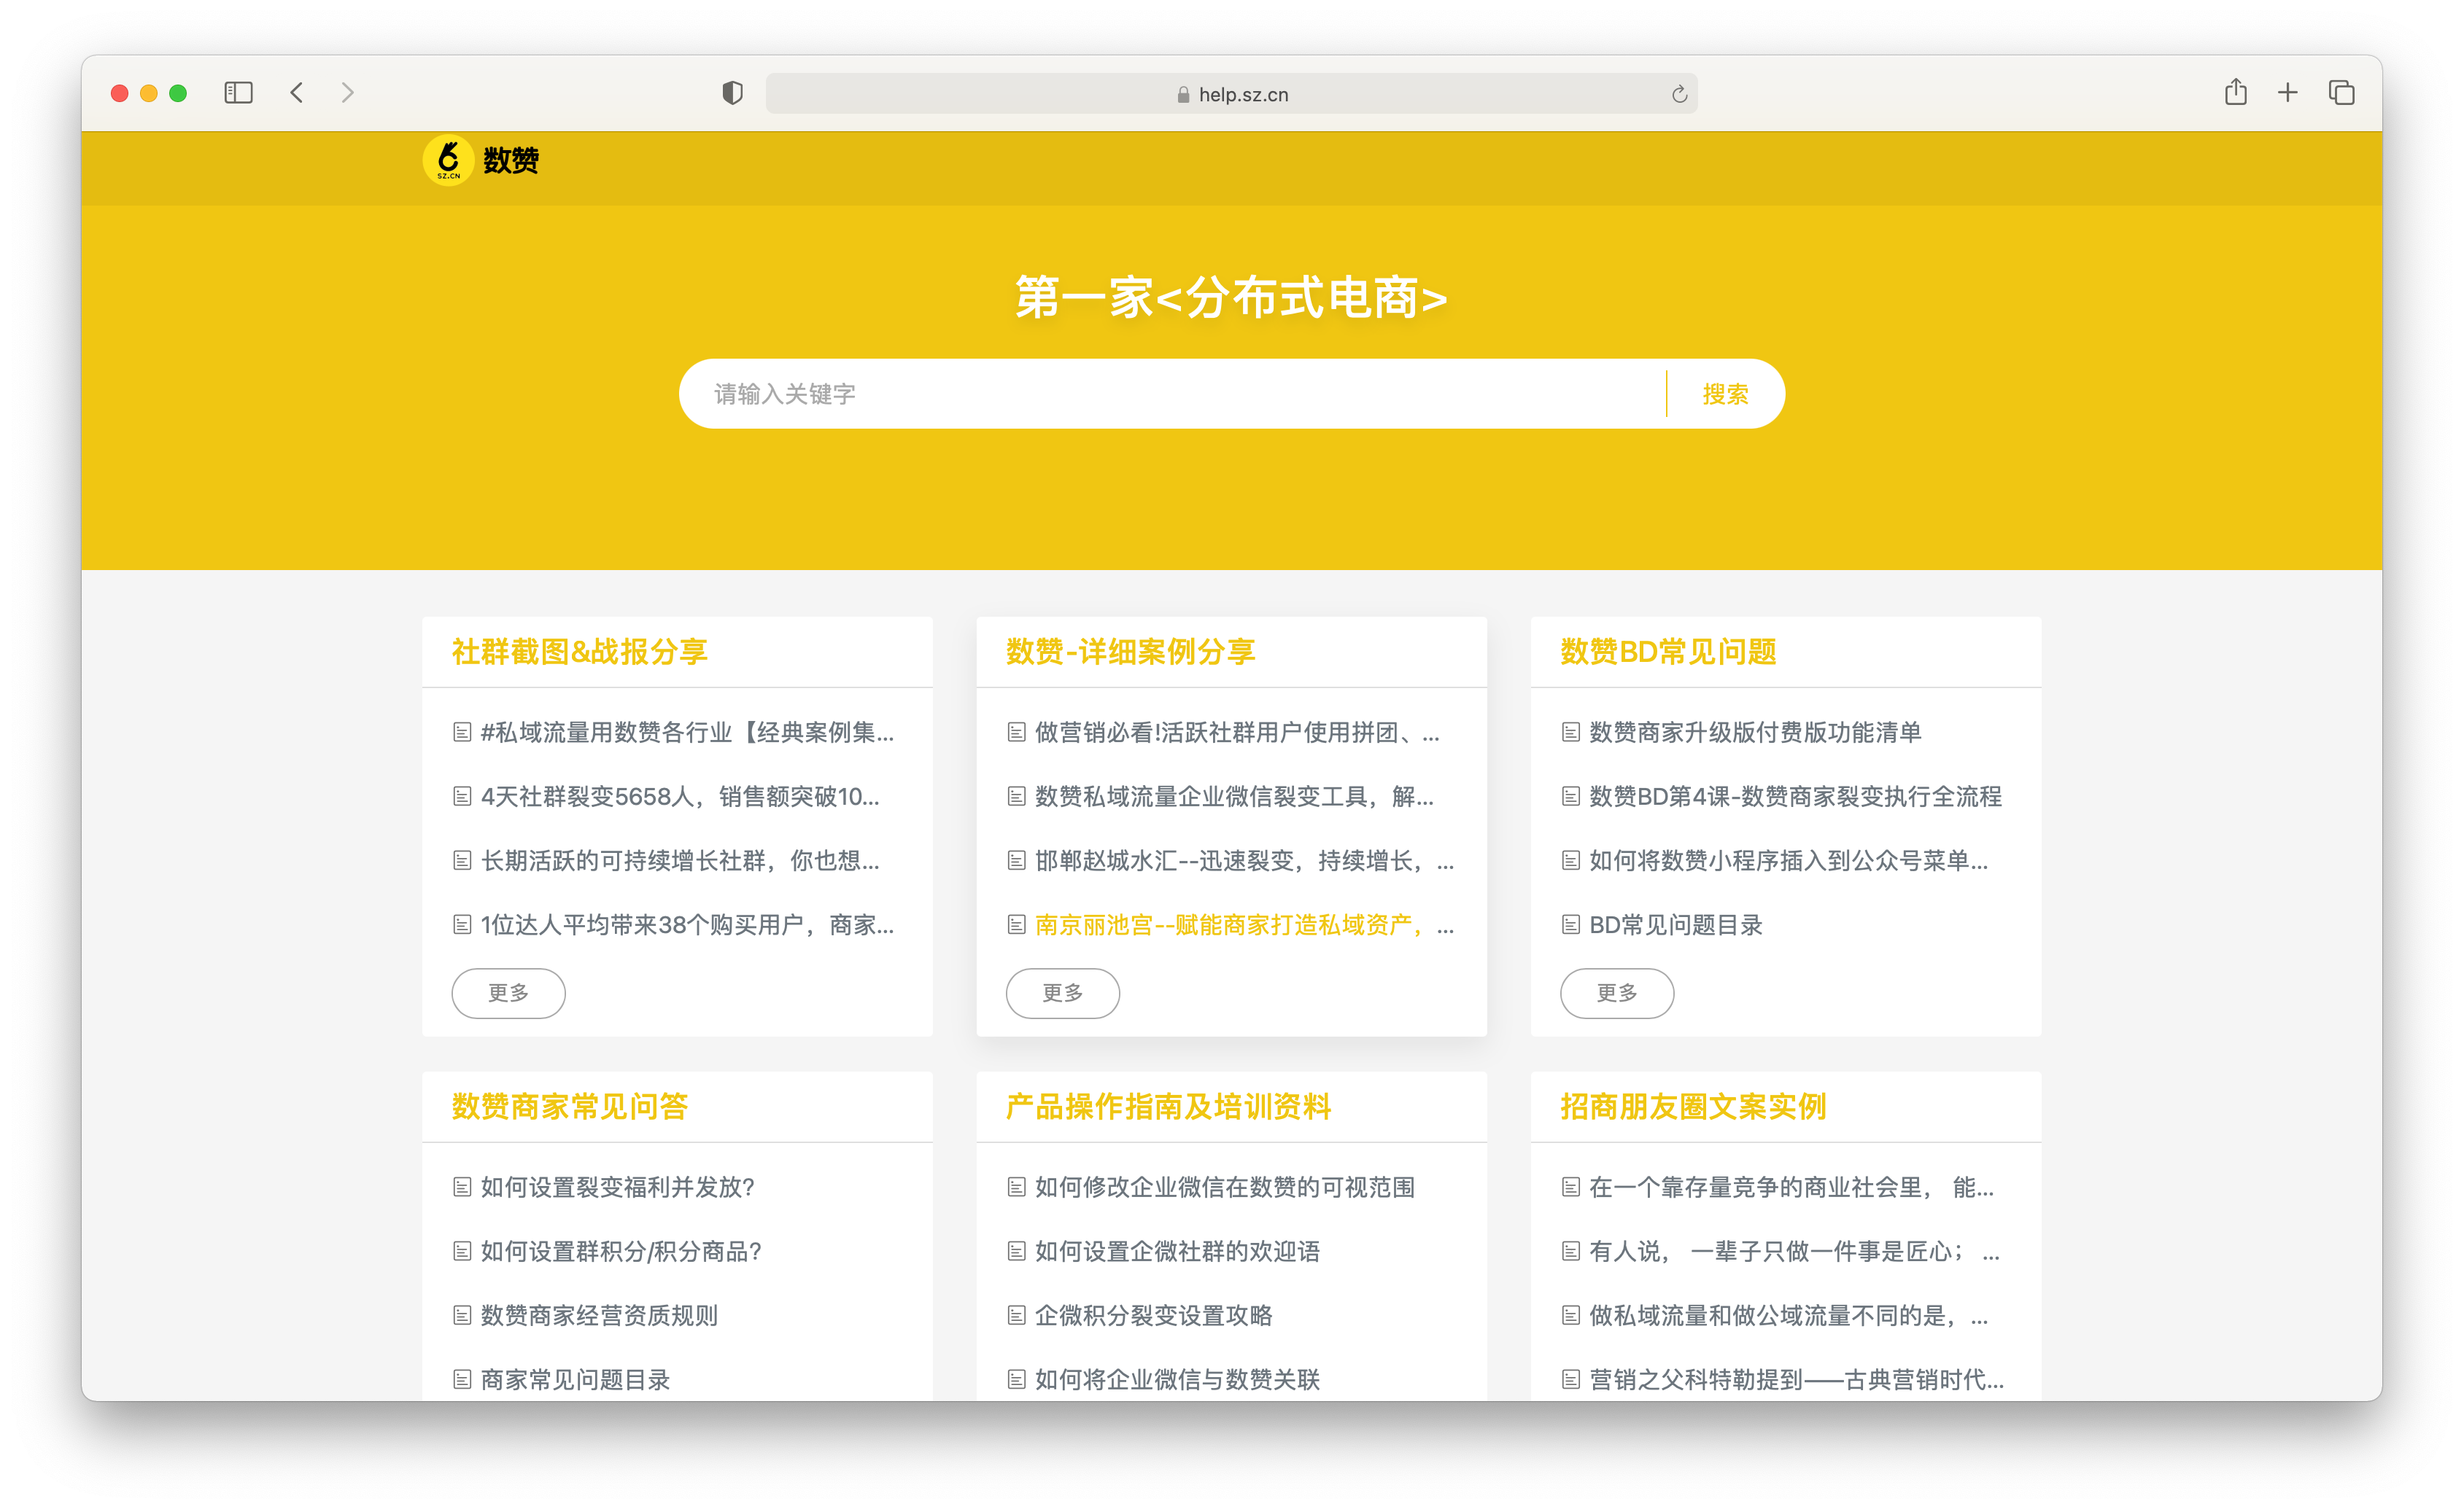Click document icon beside 数赞商家升级版付费版功能清单
Screen dimensions: 2464x1509
coord(1570,733)
